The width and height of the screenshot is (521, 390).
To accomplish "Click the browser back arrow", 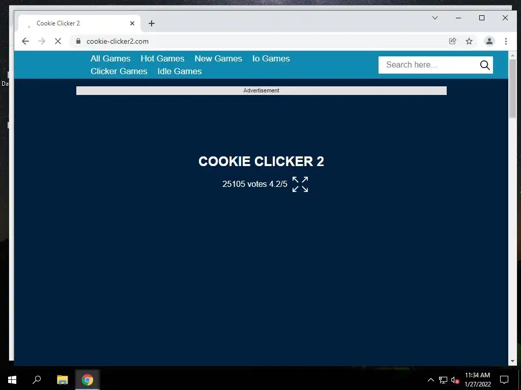I will [x=25, y=41].
